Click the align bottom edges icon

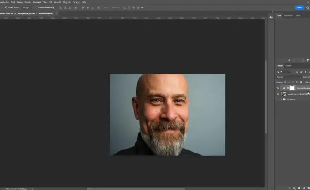pos(92,8)
